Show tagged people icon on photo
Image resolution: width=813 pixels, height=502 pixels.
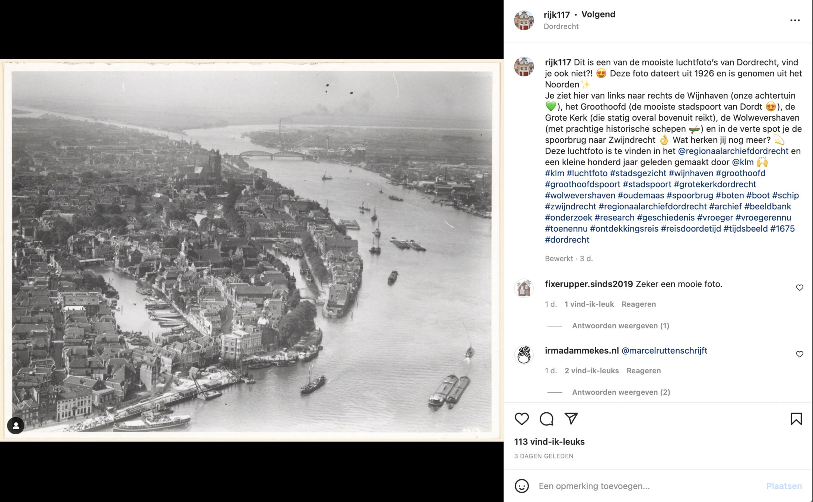click(x=16, y=425)
